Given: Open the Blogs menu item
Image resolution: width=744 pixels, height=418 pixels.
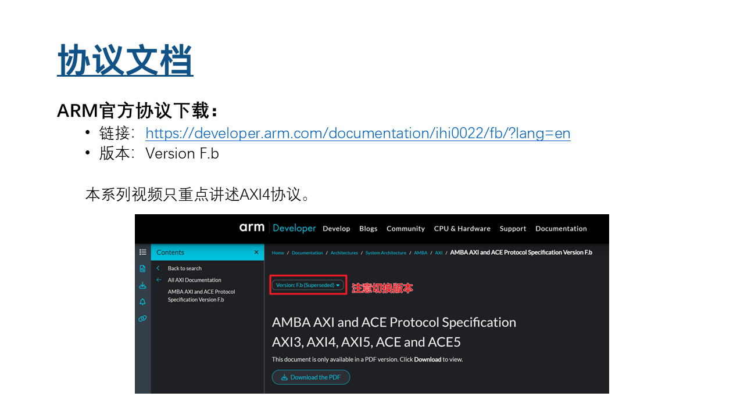Looking at the screenshot, I should click(x=368, y=229).
